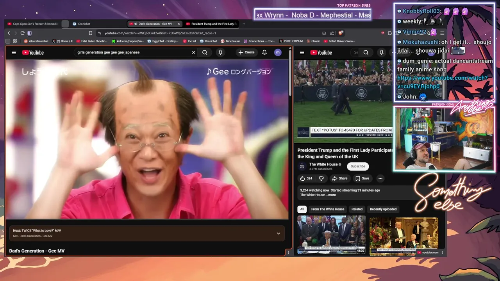Screen dimensions: 500x281
Task: Click The White House channel avatar
Action: [302, 166]
